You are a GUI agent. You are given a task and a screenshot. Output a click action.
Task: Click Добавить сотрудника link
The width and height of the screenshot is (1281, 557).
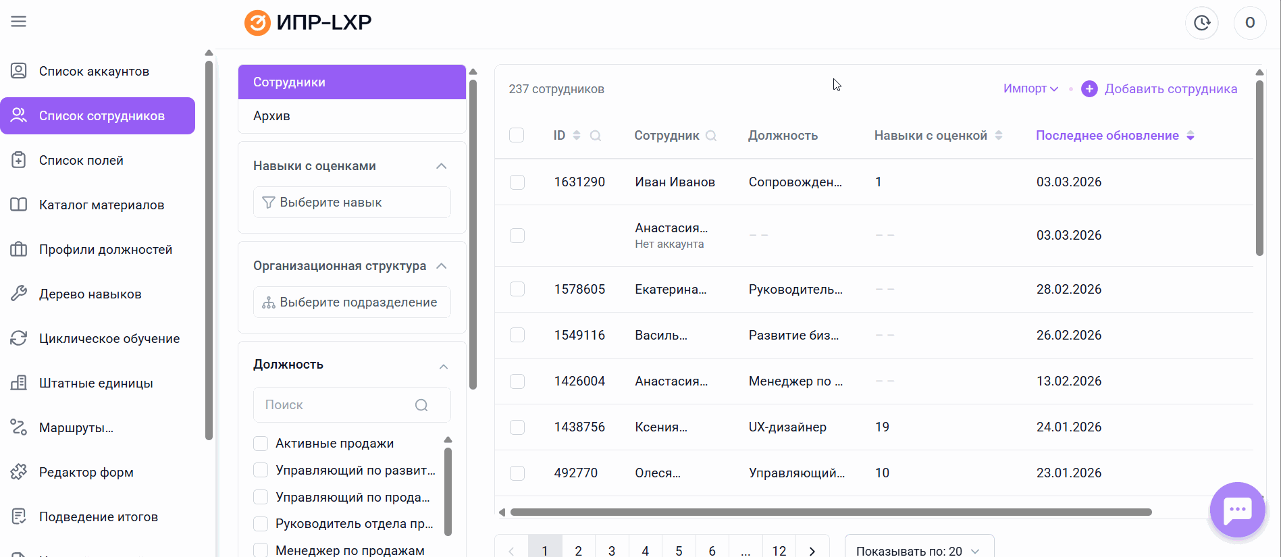(1170, 89)
